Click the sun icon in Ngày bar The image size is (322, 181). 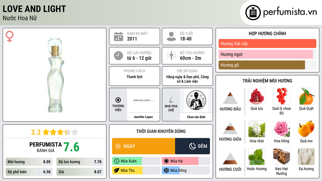click(x=118, y=146)
